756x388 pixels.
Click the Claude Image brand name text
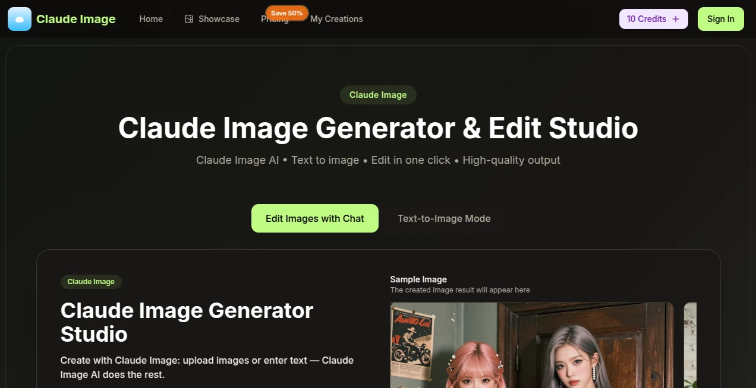click(76, 18)
